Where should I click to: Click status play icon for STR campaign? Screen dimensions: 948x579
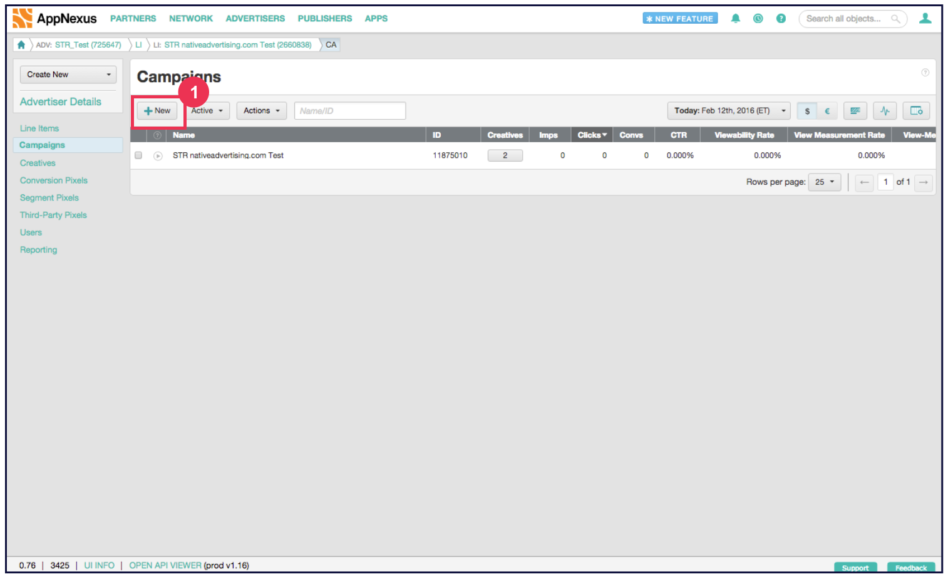tap(158, 155)
